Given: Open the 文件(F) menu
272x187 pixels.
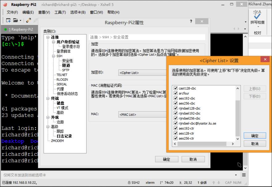Looking at the screenshot, I should click(x=12, y=12).
